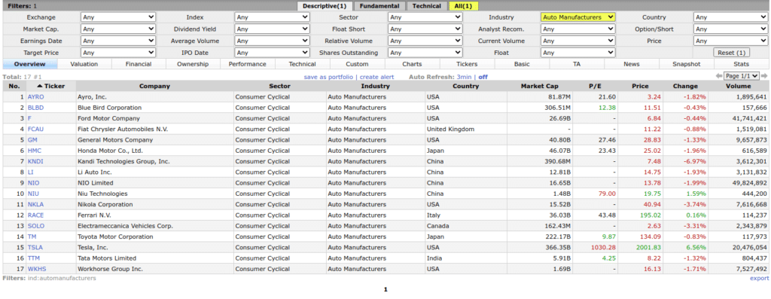Open the Dividend Yield filter dropdown
This screenshot has width=771, height=299.
click(272, 29)
